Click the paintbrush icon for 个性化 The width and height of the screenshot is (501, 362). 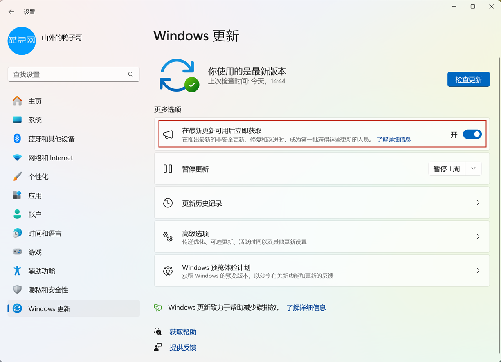17,176
